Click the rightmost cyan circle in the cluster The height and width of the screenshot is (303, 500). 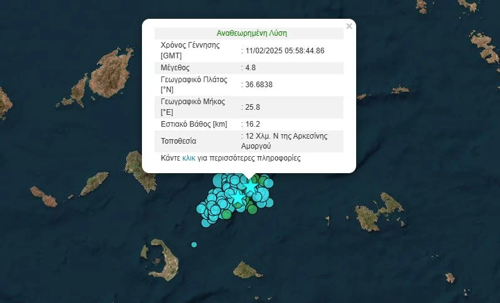[269, 183]
